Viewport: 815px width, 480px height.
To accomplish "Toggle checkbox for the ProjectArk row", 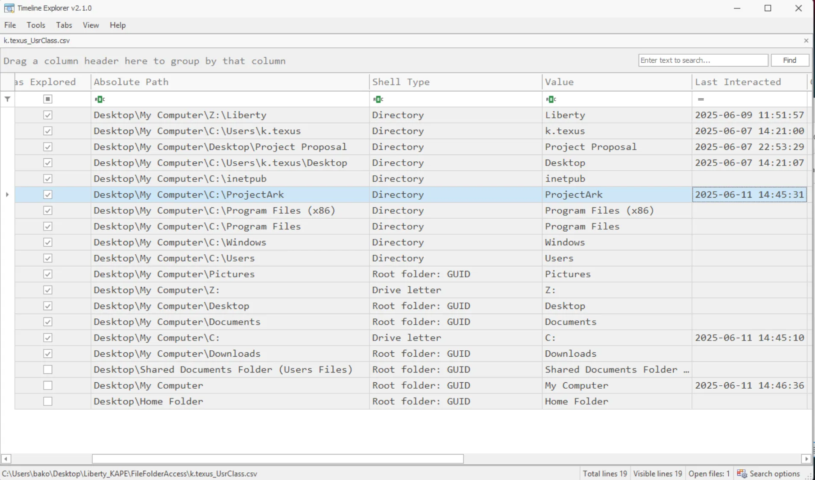I will tap(48, 195).
